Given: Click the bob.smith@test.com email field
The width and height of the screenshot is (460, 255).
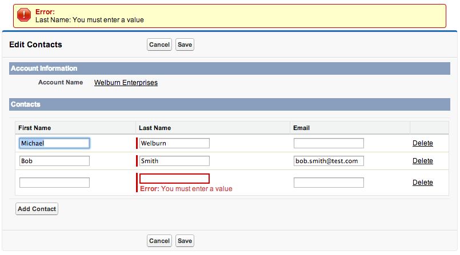Looking at the screenshot, I should pos(329,161).
